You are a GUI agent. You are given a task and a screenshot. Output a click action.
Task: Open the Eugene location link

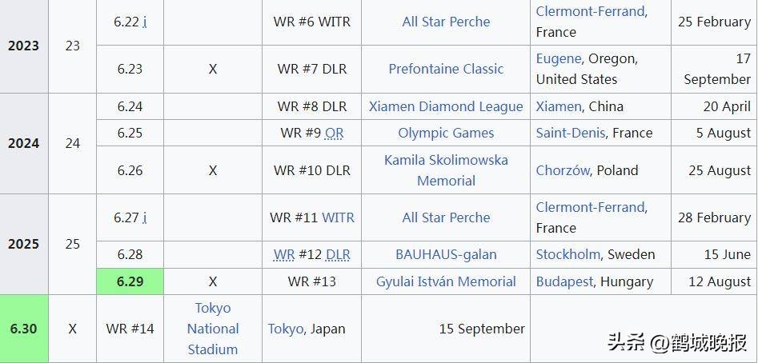click(559, 59)
